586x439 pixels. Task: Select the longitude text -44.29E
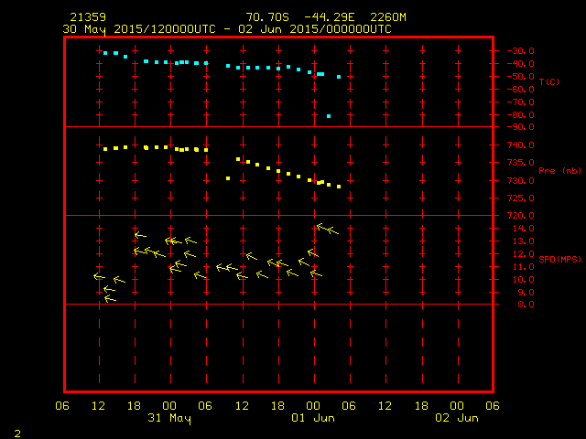(329, 17)
